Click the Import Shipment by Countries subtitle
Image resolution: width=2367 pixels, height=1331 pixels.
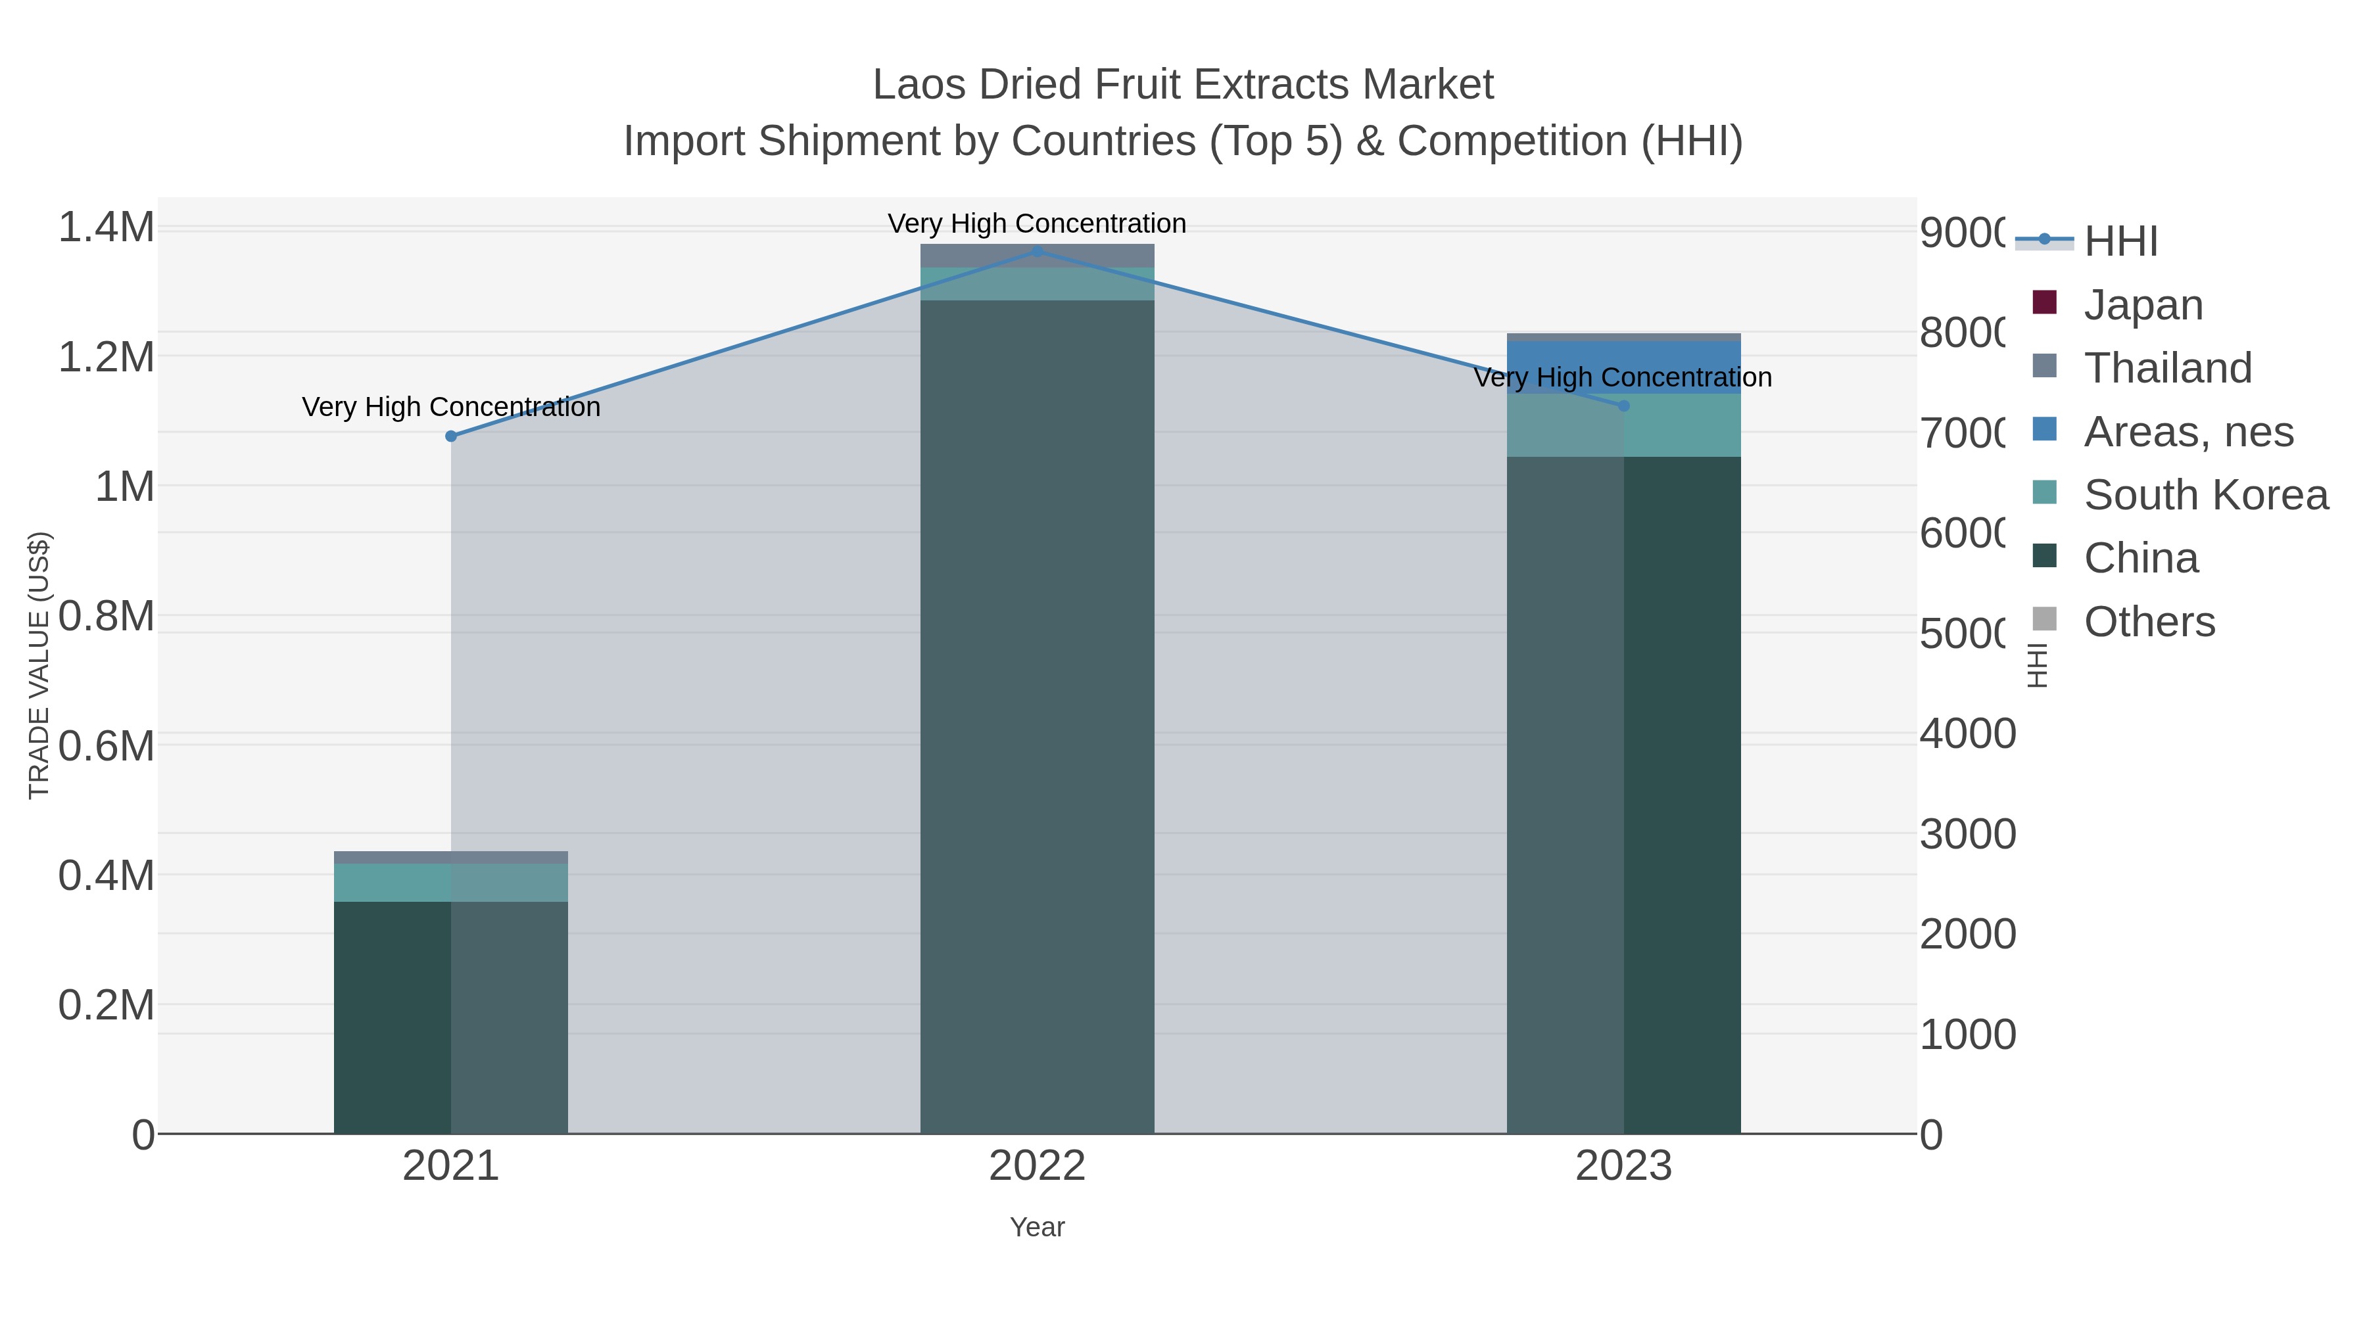tap(1183, 141)
